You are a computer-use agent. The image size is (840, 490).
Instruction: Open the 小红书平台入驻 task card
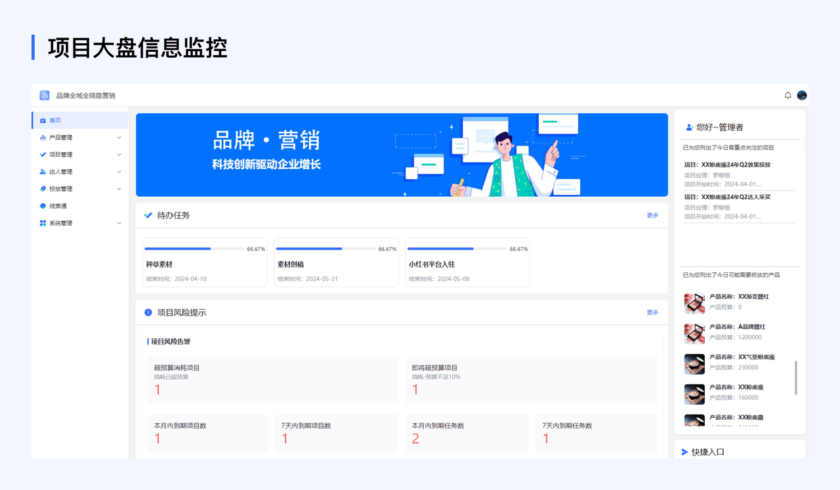click(467, 262)
